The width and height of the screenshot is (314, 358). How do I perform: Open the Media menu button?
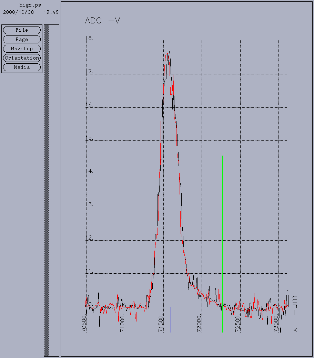coord(22,67)
